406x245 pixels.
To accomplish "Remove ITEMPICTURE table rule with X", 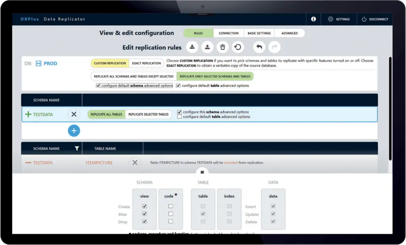I will pyautogui.click(x=135, y=163).
